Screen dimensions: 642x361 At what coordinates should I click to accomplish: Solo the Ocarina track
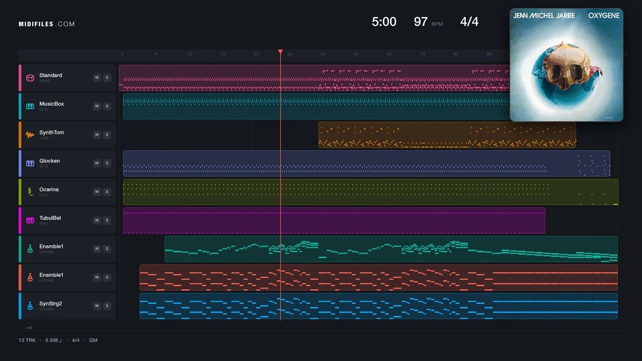tap(106, 192)
